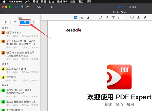The height and width of the screenshot is (111, 152).
Task: Switch to thumbnail grid view
Action: point(22,7)
